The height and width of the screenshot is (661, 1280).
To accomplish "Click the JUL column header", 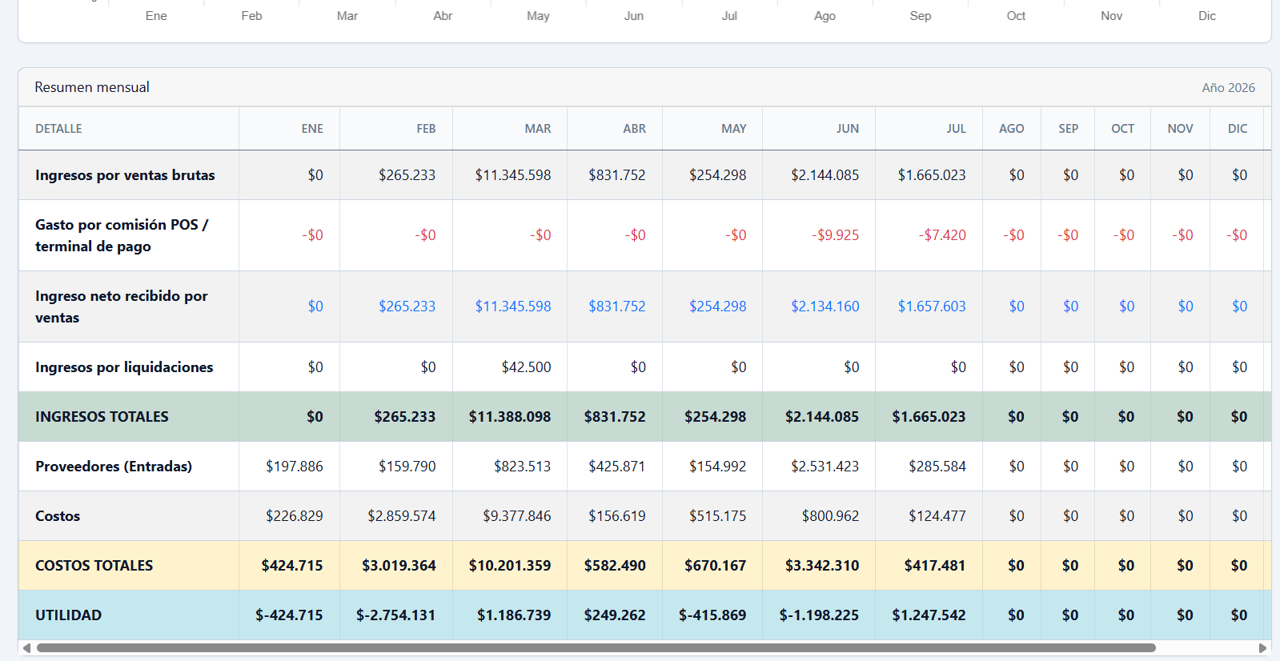I will pyautogui.click(x=956, y=129).
